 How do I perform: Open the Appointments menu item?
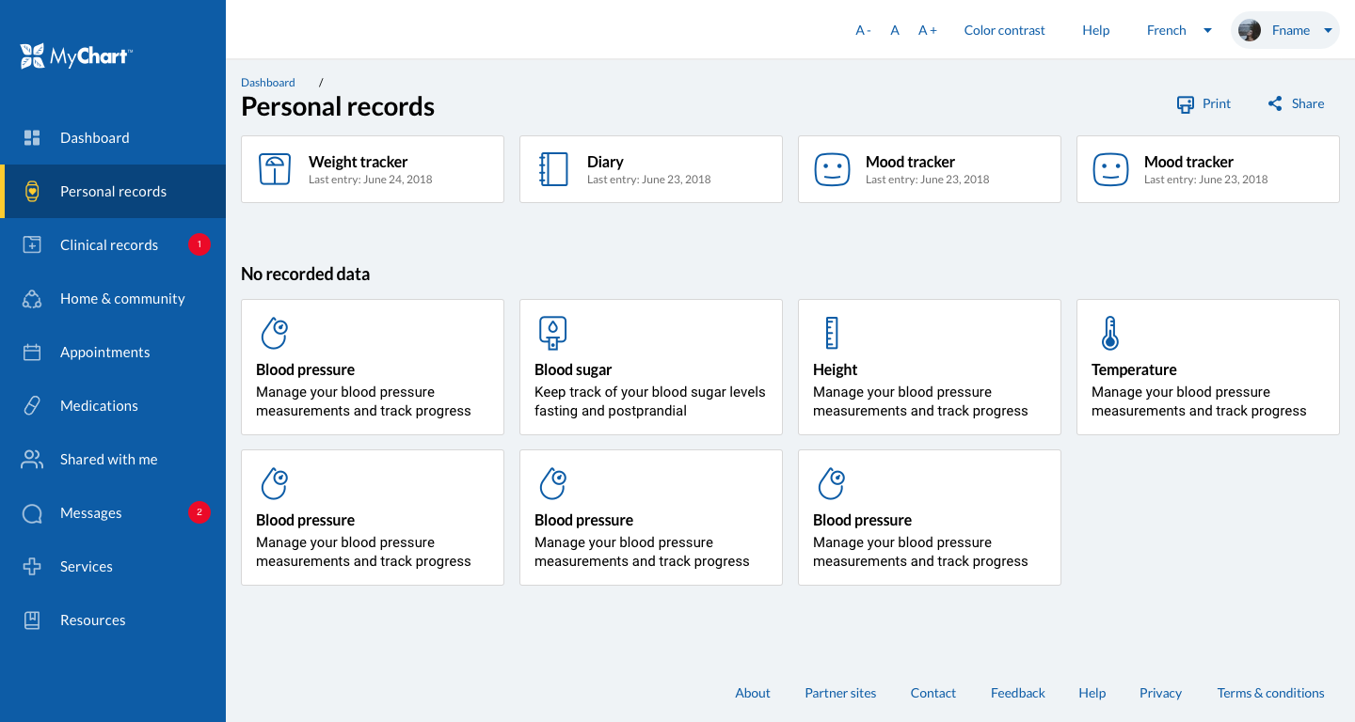tap(104, 352)
